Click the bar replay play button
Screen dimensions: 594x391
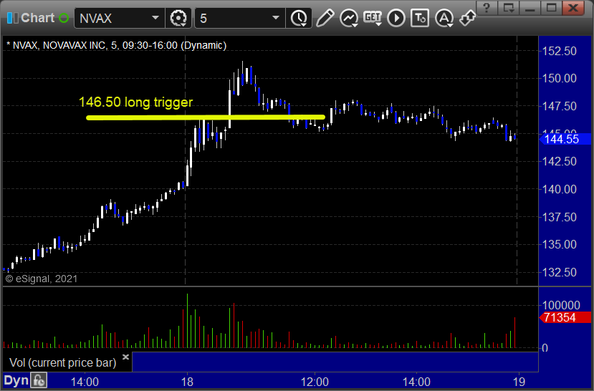[396, 18]
